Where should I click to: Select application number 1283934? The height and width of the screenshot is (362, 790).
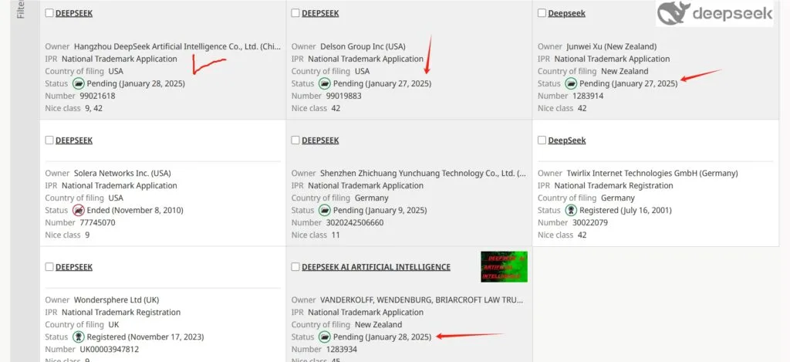(x=342, y=349)
